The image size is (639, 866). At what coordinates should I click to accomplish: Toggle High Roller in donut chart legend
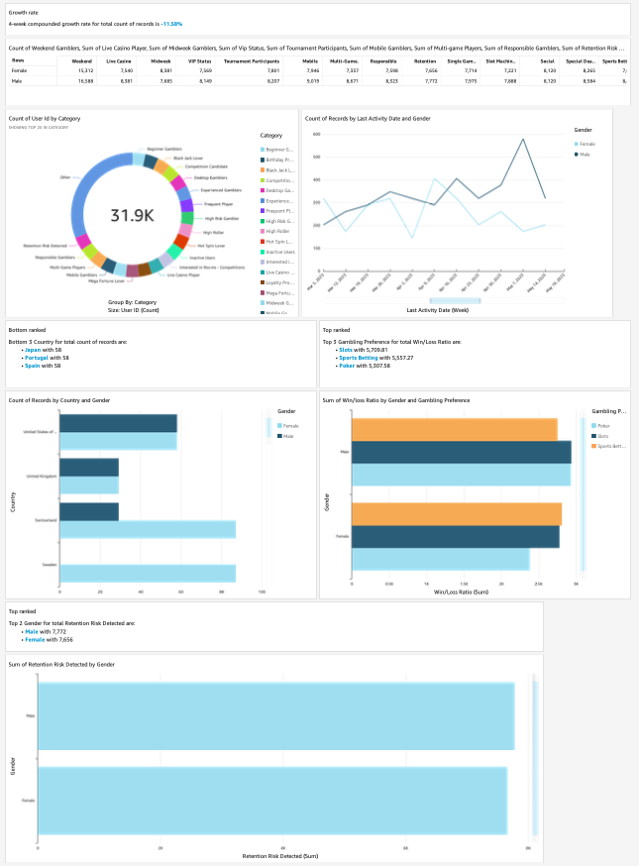pyautogui.click(x=276, y=230)
